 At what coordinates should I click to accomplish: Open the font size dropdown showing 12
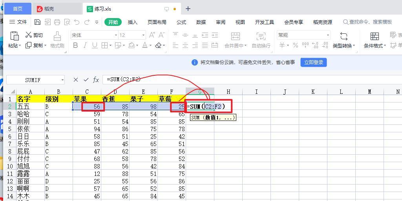click(144, 35)
